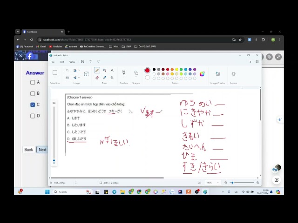
Task: Open the Chrome profile avatar
Action: tap(273, 39)
